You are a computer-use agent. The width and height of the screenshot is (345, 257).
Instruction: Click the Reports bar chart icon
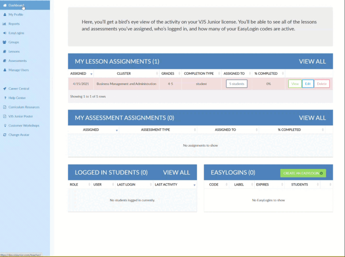click(4, 24)
